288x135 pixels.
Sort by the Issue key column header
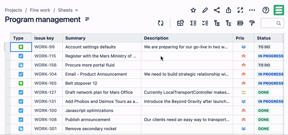click(47, 38)
